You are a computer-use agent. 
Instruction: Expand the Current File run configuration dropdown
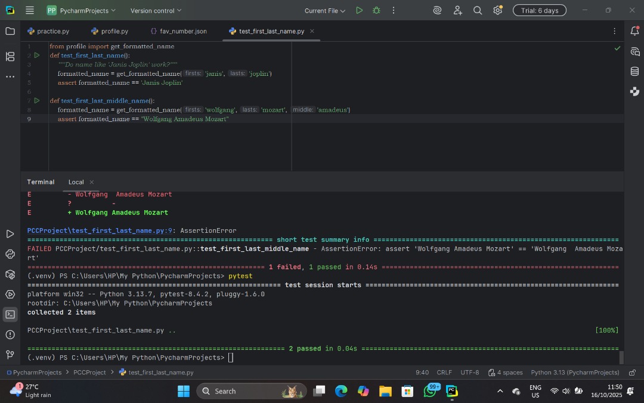324,11
